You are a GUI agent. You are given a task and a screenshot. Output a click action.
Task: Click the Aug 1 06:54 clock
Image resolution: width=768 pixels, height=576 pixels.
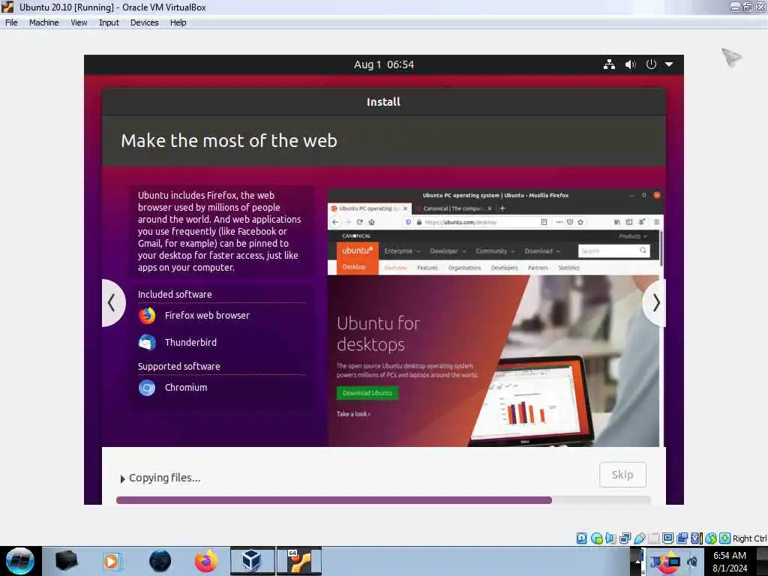[x=383, y=64]
